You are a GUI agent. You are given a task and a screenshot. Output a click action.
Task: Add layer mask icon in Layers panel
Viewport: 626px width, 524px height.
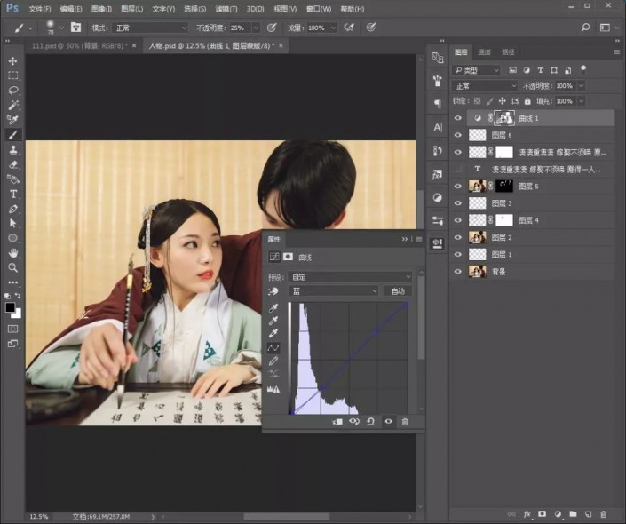(543, 514)
